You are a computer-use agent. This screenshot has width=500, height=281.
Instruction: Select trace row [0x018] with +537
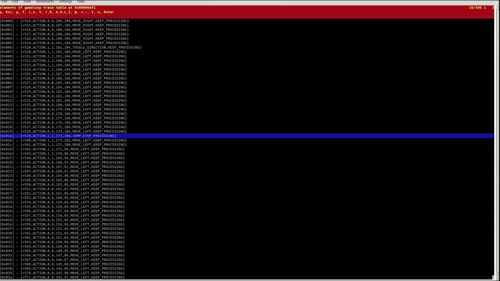click(63, 127)
